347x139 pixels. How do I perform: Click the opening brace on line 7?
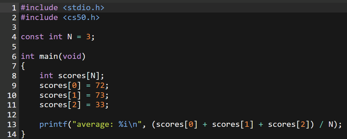tap(23, 66)
